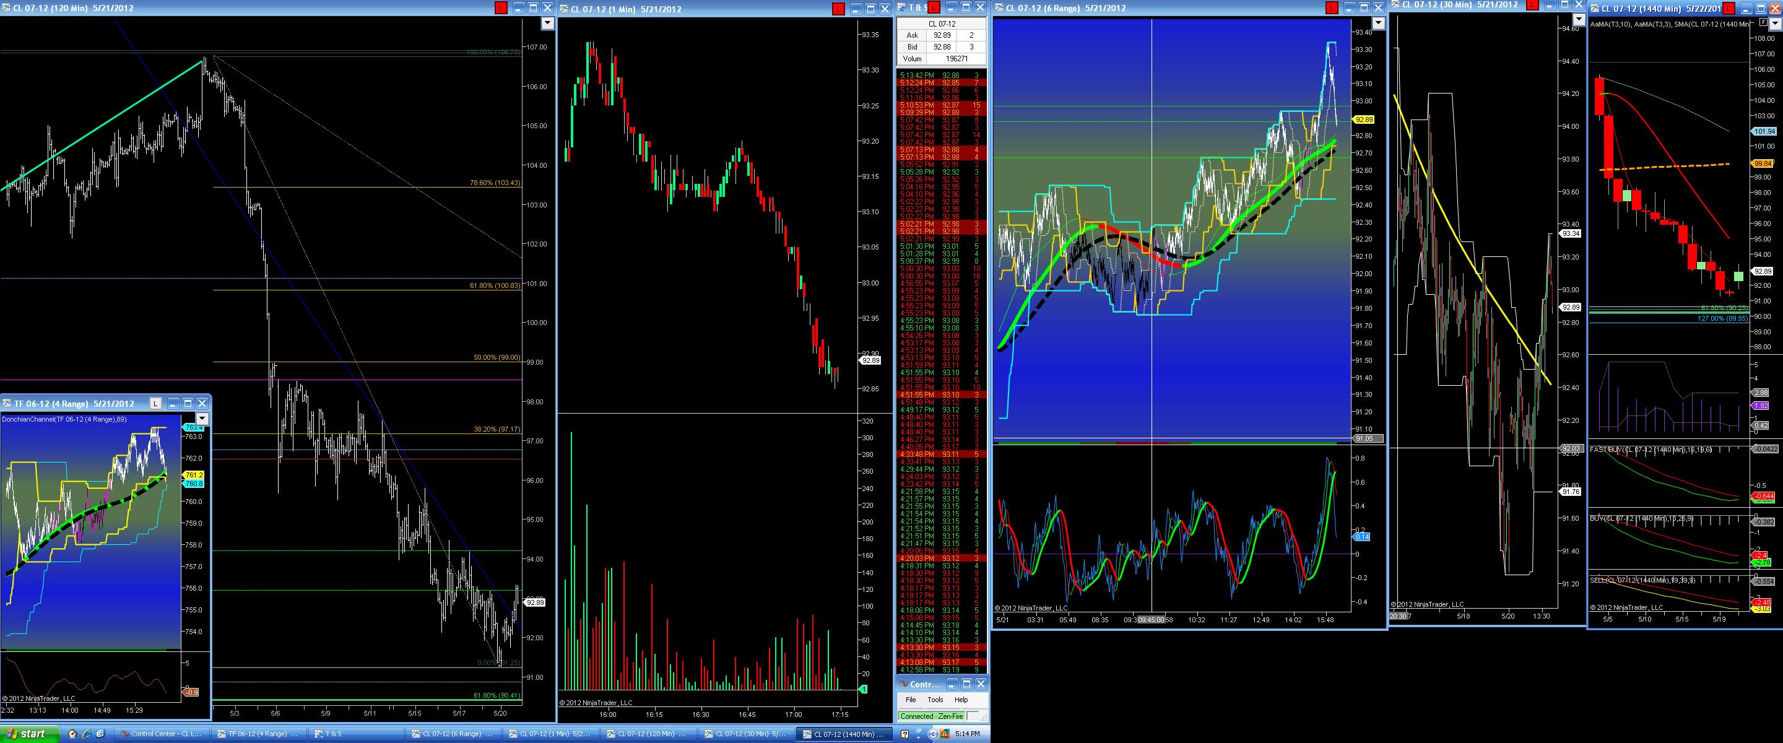Open the dropdown arrow on the 120 Min chart
The width and height of the screenshot is (1783, 743).
coord(547,24)
